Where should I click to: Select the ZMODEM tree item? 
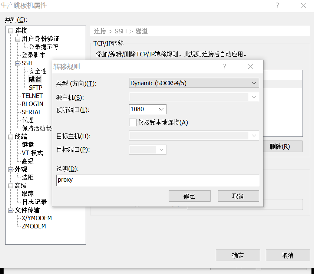point(34,226)
